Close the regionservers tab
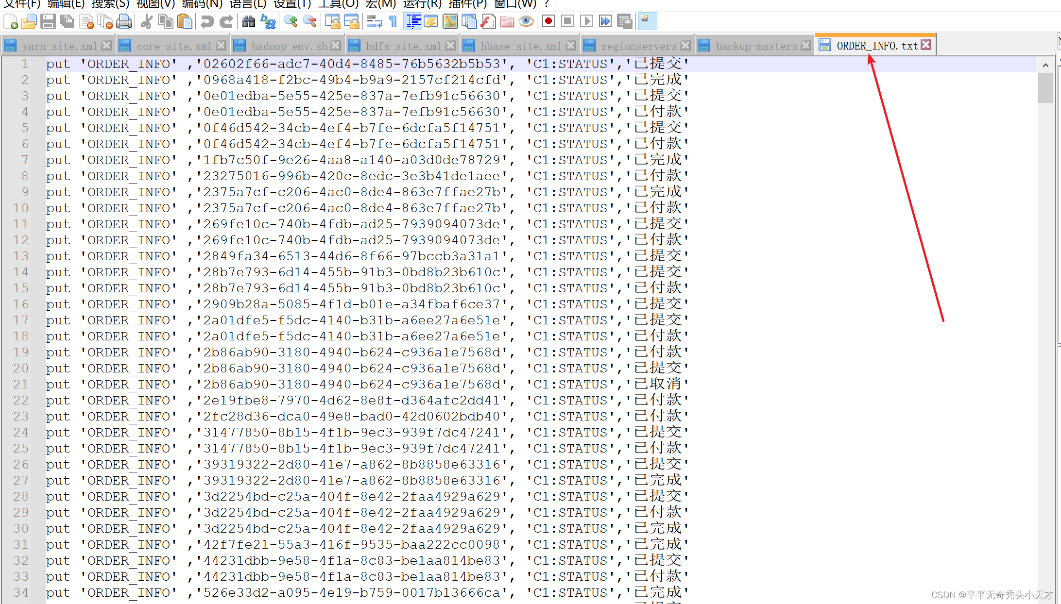 pos(685,46)
